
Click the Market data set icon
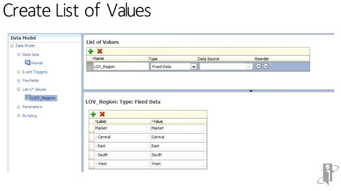pyautogui.click(x=27, y=63)
